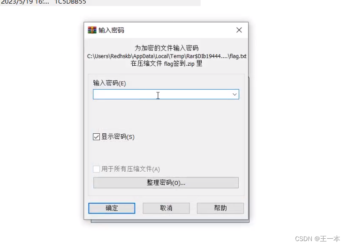The width and height of the screenshot is (347, 246).
Task: Click the flag.txt temp file path text
Action: point(167,56)
